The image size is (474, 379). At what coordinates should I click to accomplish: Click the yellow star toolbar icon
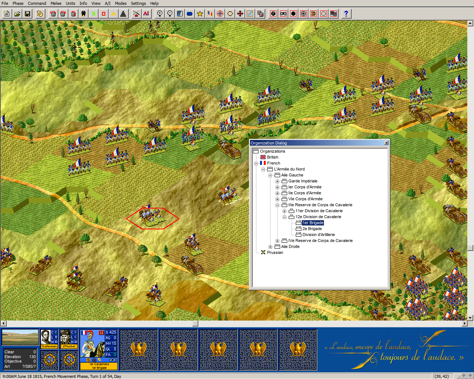(200, 14)
